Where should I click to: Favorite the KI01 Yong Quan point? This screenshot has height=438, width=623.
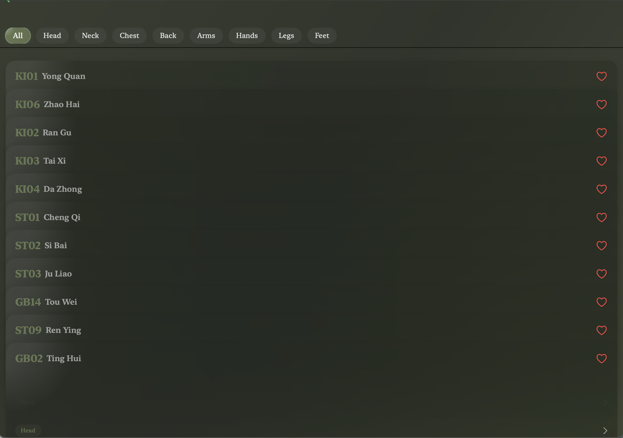point(601,76)
